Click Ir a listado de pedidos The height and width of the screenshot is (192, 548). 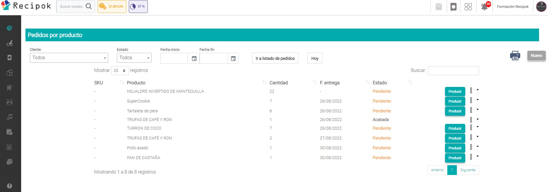tap(275, 58)
